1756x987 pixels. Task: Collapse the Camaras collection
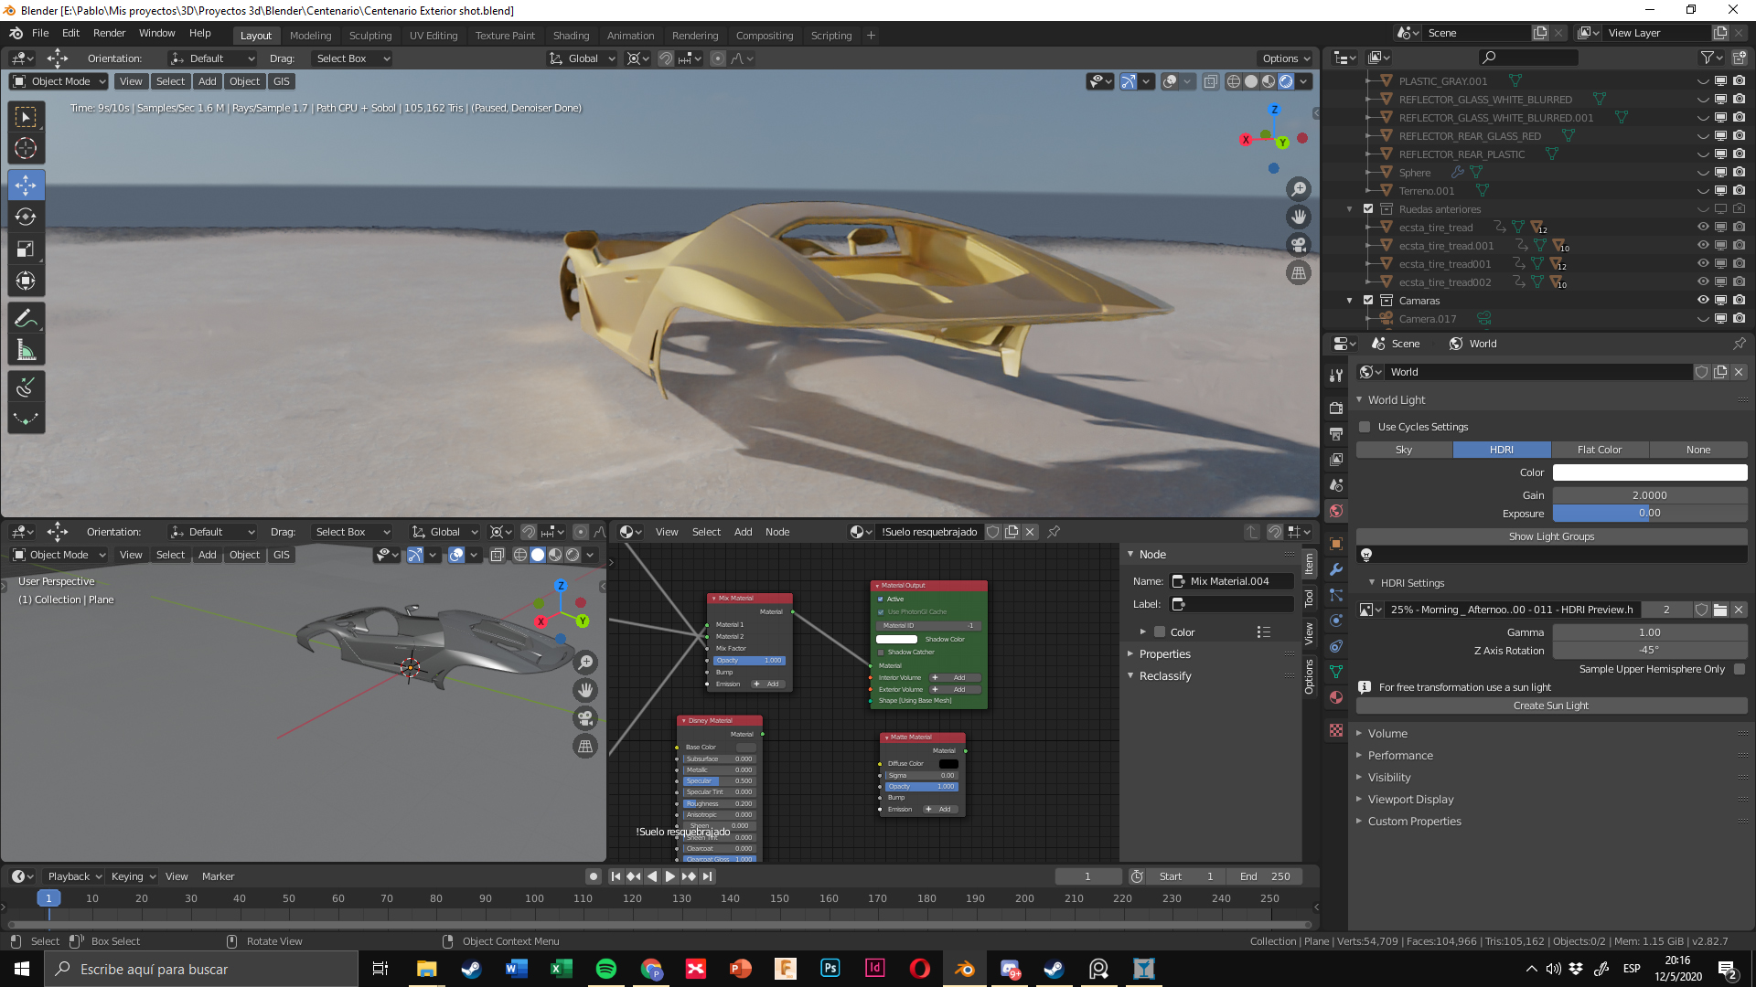click(x=1349, y=301)
